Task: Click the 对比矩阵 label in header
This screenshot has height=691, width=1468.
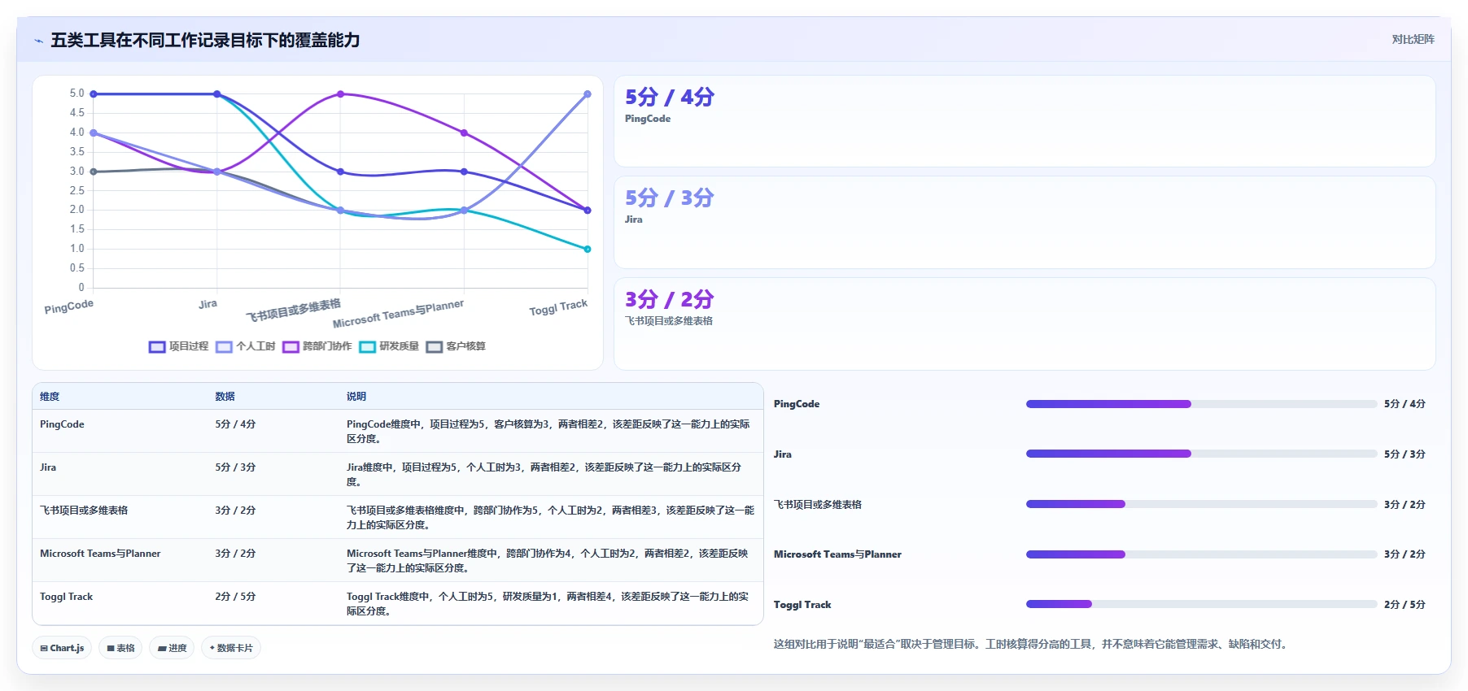Action: tap(1413, 39)
